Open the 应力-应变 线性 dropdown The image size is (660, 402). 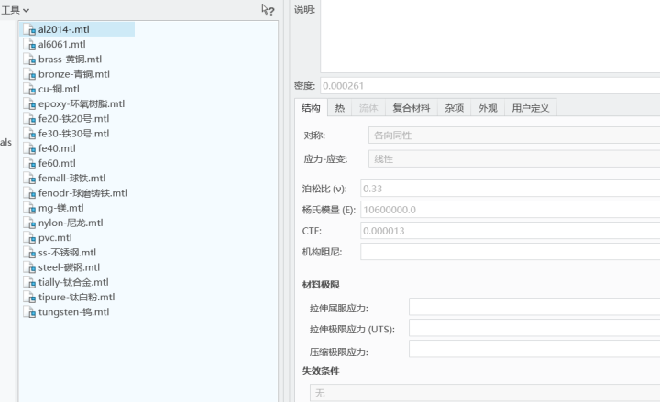(x=511, y=158)
